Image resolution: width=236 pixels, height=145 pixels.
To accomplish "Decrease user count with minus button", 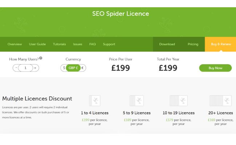I will (x=16, y=68).
